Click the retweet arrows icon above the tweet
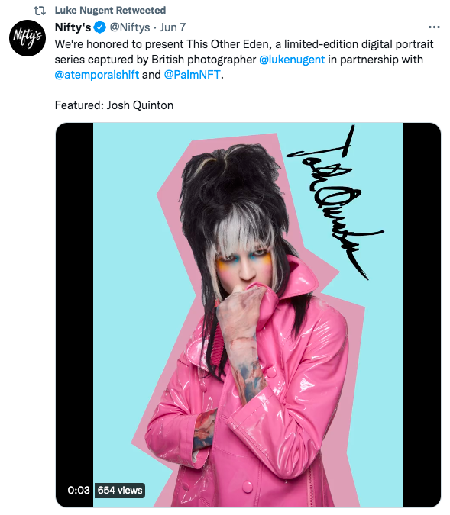The image size is (450, 515). pyautogui.click(x=40, y=11)
